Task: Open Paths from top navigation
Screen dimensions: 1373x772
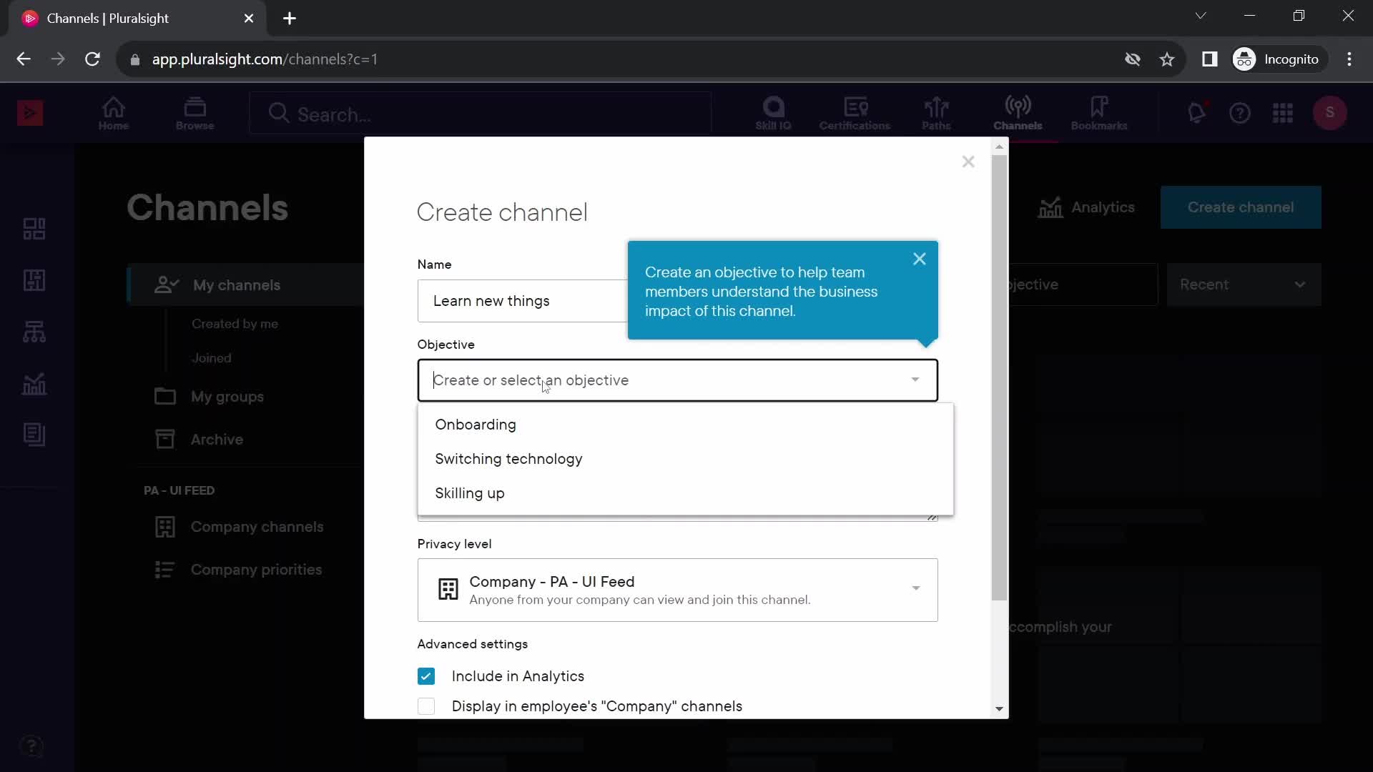Action: pyautogui.click(x=936, y=114)
